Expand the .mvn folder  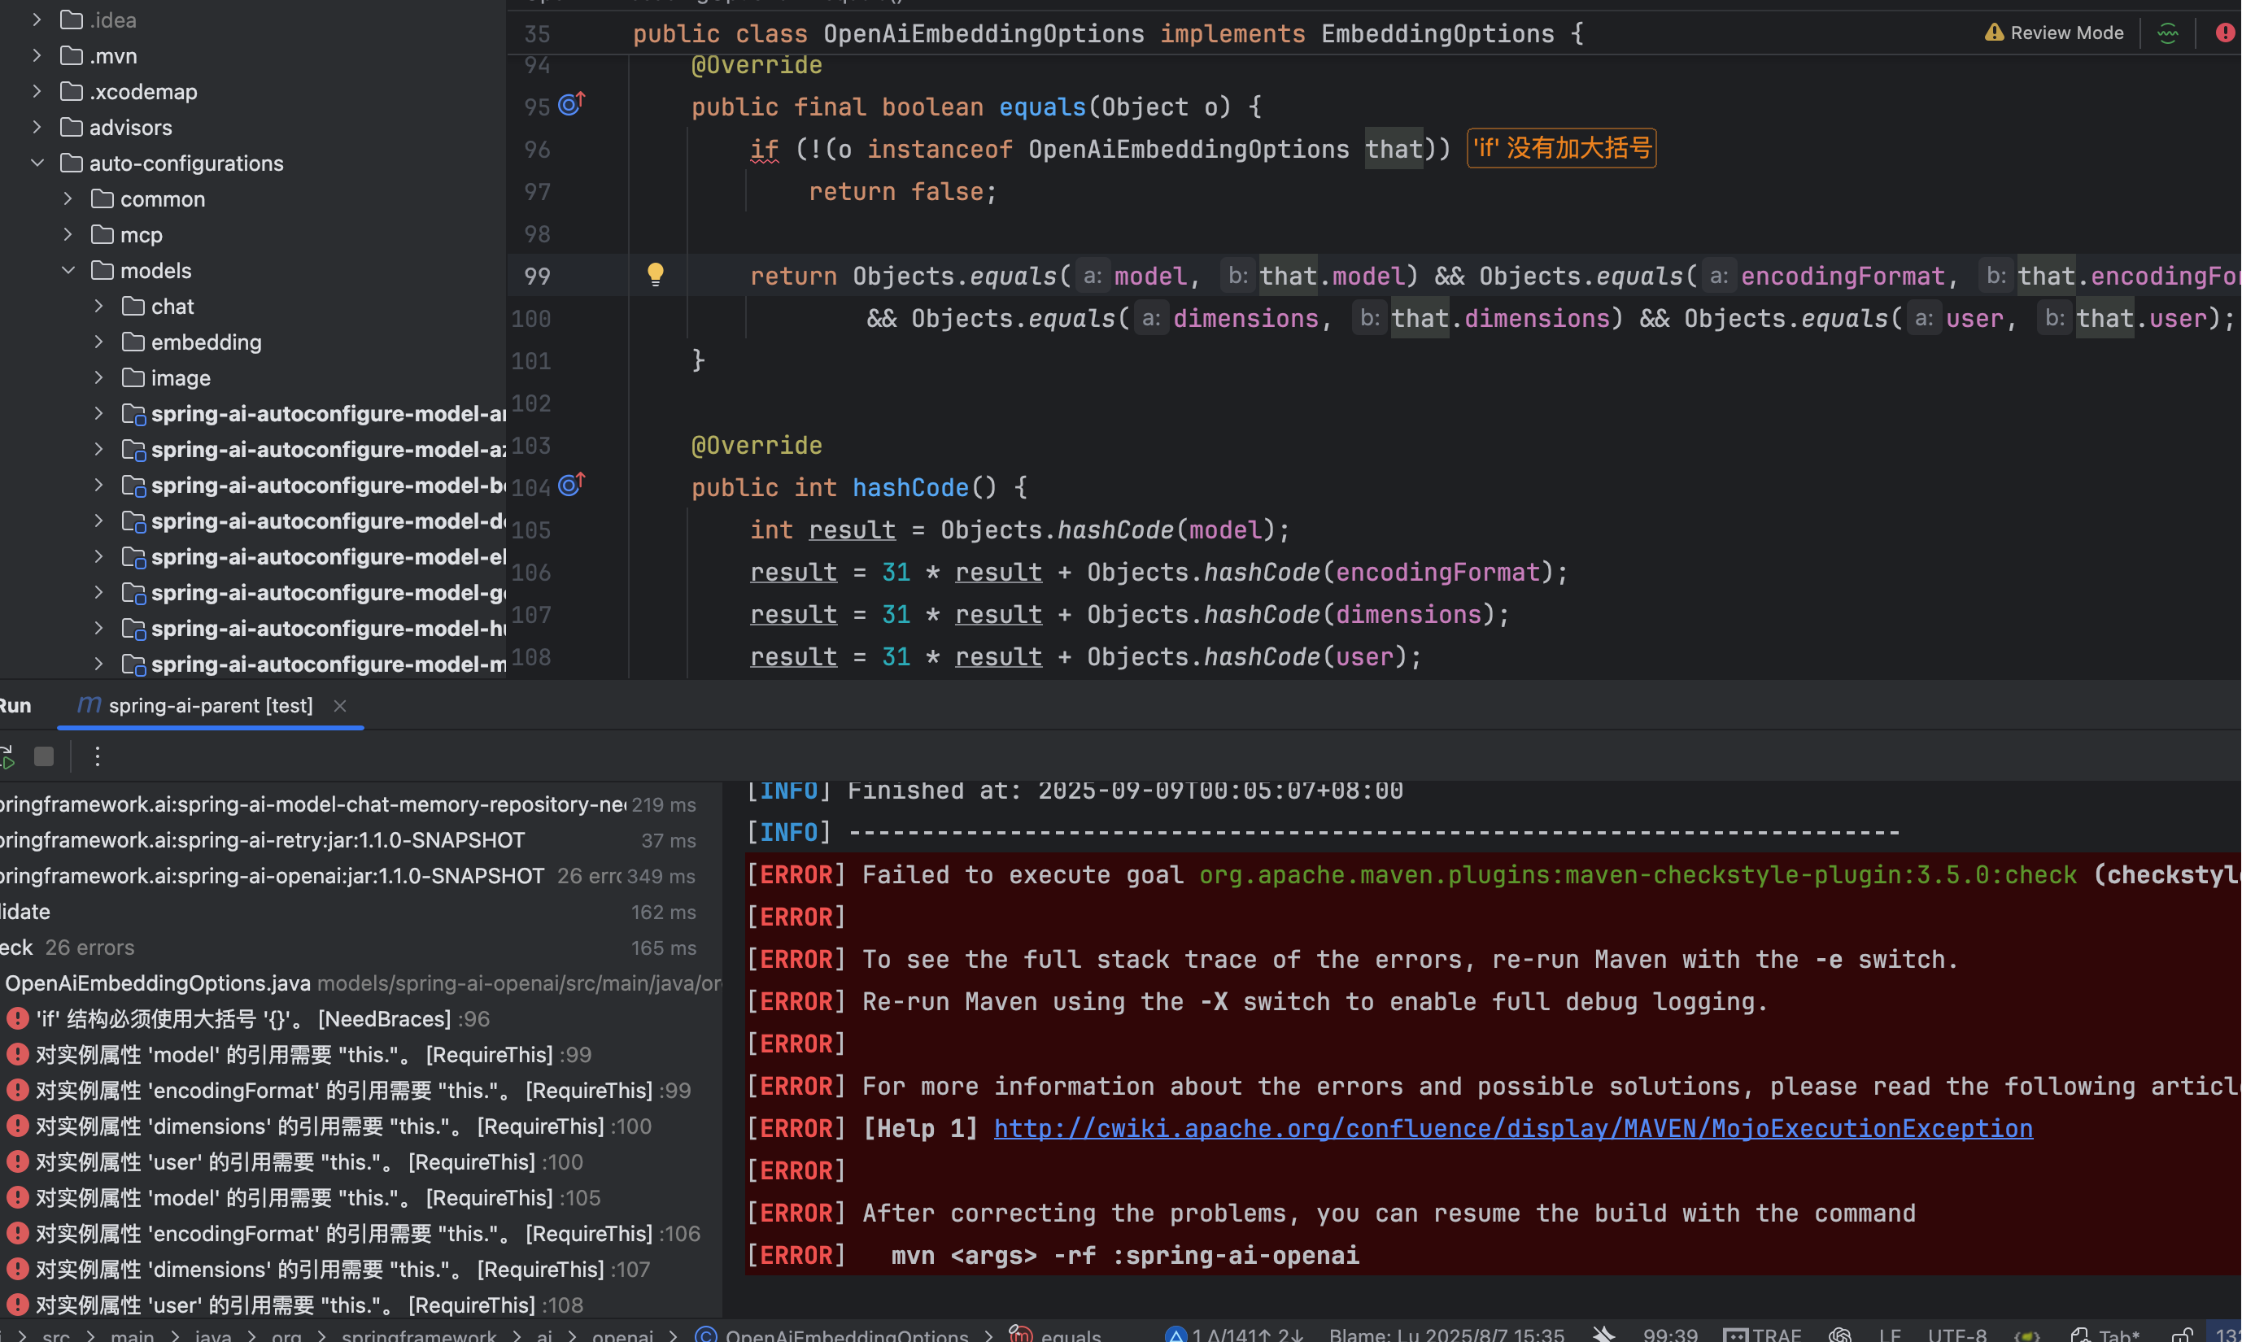tap(36, 56)
